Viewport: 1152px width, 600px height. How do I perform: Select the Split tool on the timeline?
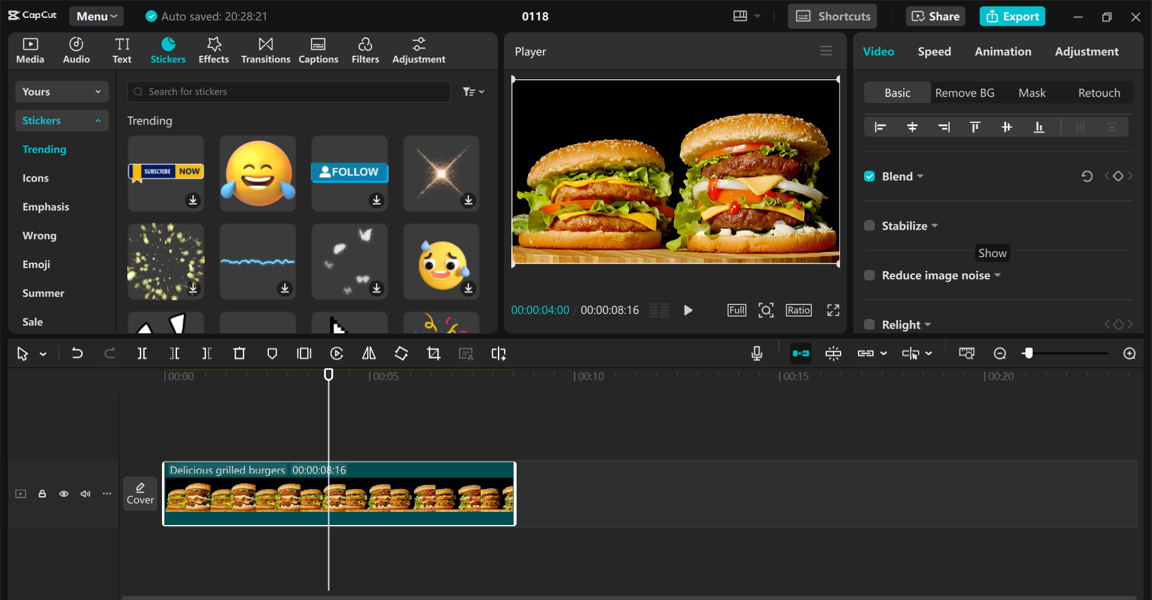pos(142,353)
